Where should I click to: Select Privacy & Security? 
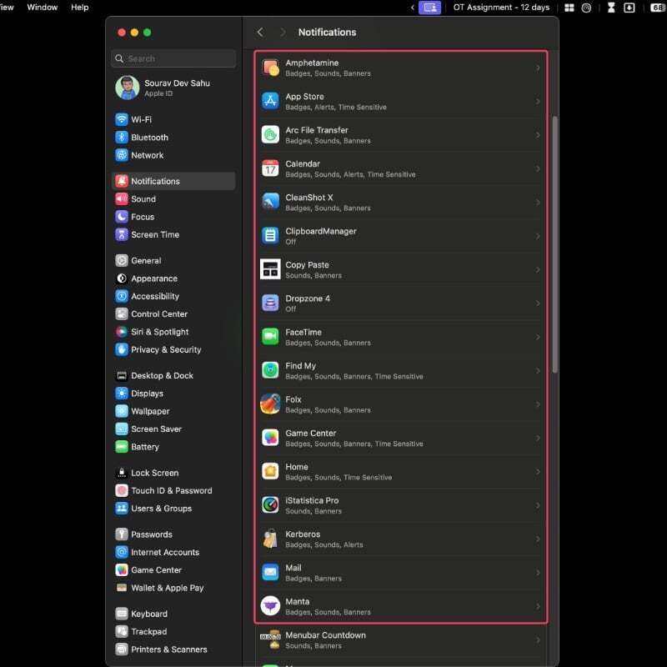[x=173, y=349]
